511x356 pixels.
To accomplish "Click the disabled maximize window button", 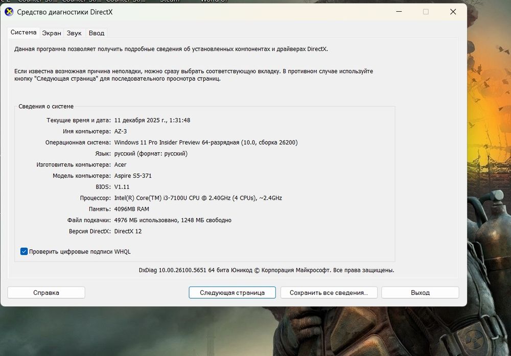I will [x=426, y=12].
